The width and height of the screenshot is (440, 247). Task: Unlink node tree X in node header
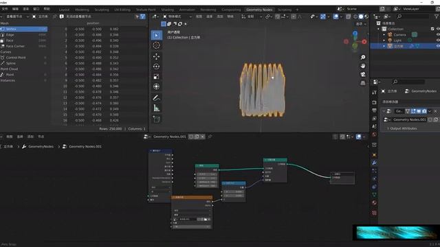pyautogui.click(x=203, y=137)
